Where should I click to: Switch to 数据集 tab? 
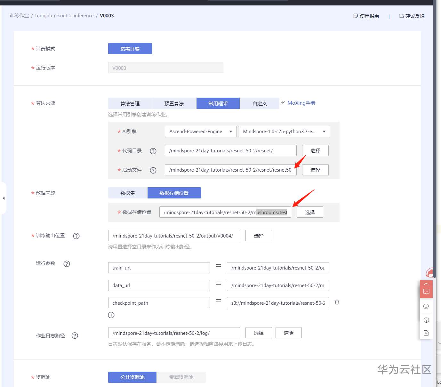pos(127,193)
